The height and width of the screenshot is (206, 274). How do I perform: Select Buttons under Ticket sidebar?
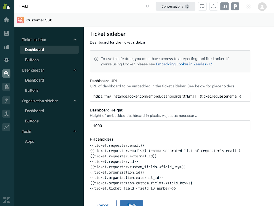32,60
